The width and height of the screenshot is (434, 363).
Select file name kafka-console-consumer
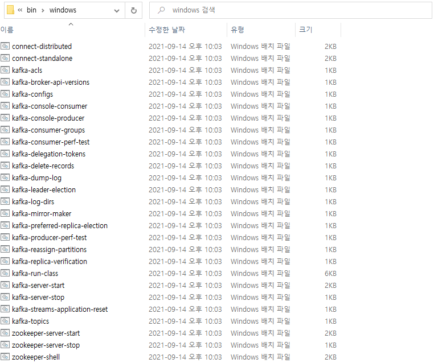(50, 106)
